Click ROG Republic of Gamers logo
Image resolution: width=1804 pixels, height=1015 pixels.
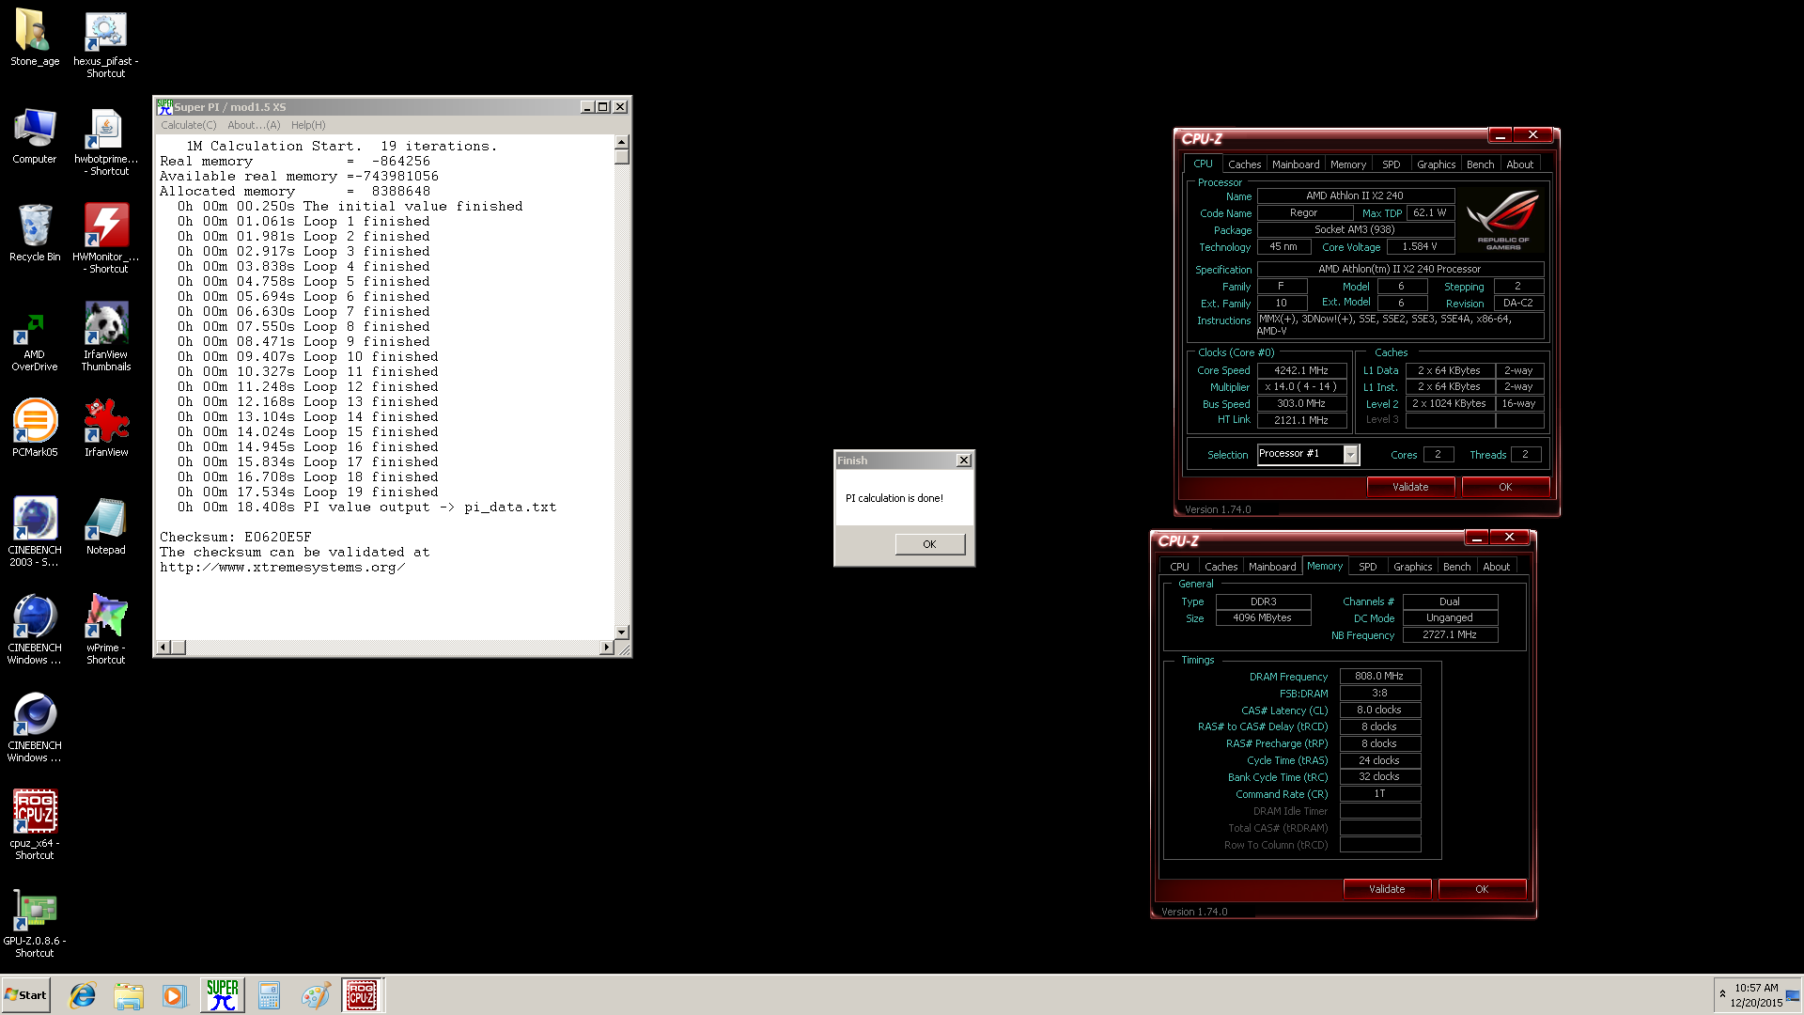point(1502,219)
